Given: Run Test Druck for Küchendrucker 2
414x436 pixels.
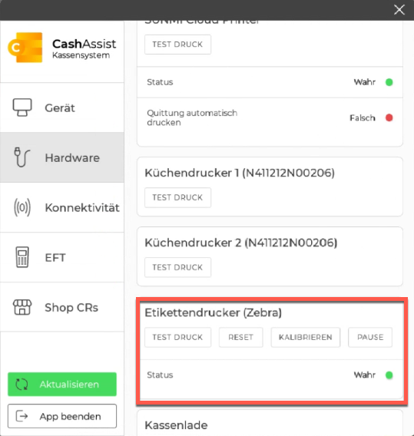Looking at the screenshot, I should pos(177,267).
